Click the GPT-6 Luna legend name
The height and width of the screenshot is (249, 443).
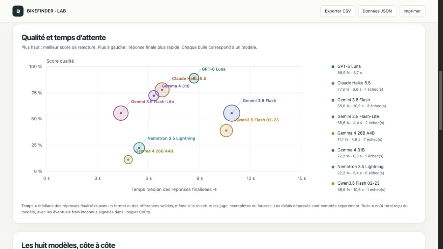point(349,66)
